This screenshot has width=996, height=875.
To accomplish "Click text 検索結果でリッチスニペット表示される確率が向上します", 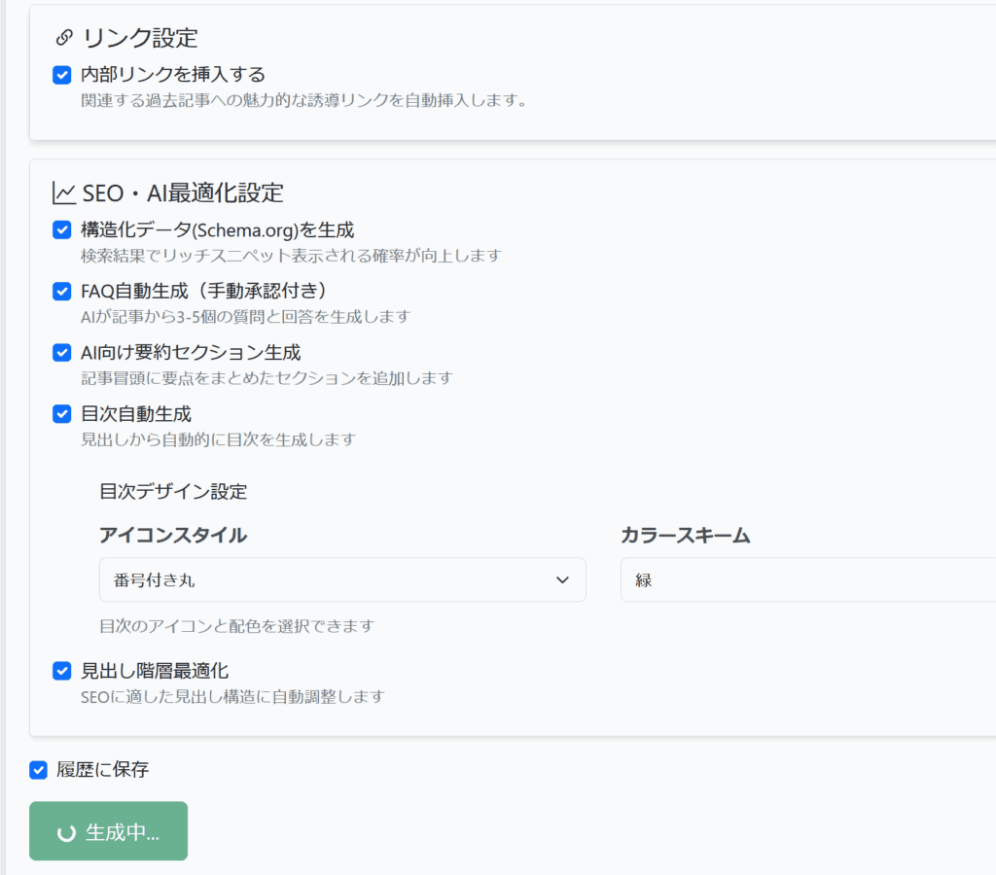I will click(x=291, y=256).
